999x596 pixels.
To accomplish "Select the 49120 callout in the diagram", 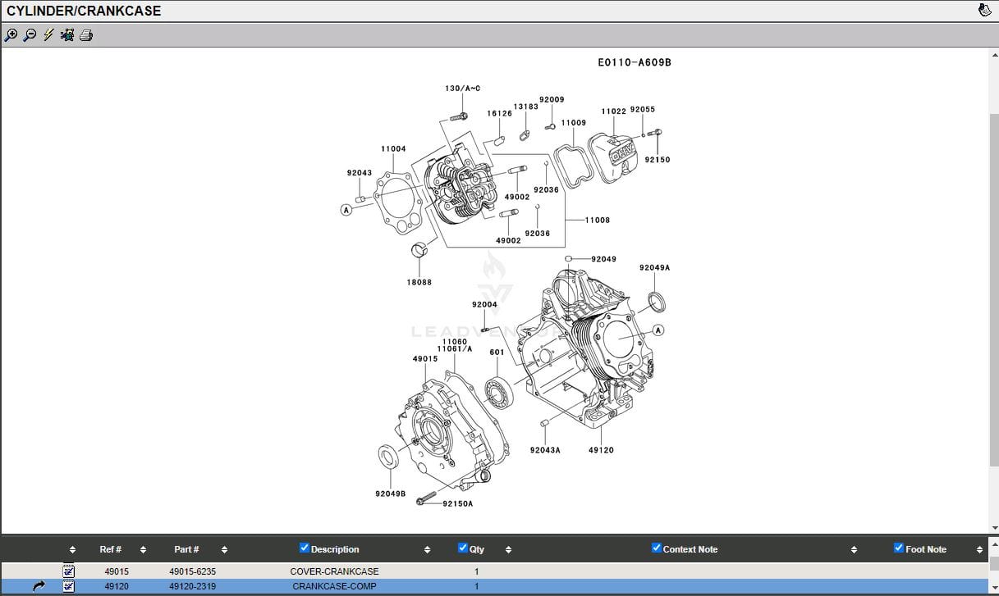I will [601, 450].
